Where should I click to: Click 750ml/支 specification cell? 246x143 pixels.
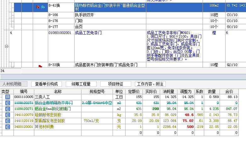(97, 121)
